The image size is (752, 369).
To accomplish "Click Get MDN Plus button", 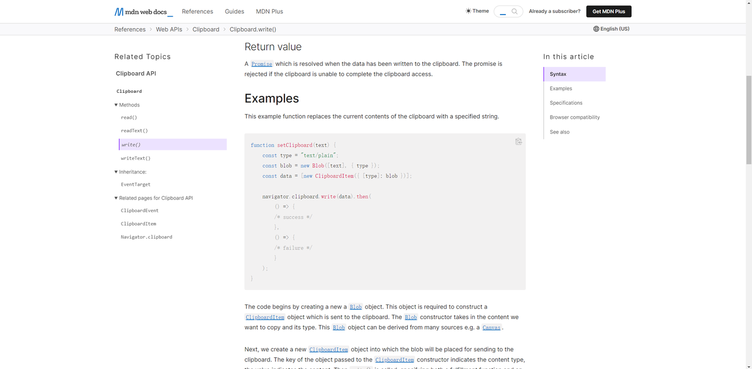I will 609,11.
